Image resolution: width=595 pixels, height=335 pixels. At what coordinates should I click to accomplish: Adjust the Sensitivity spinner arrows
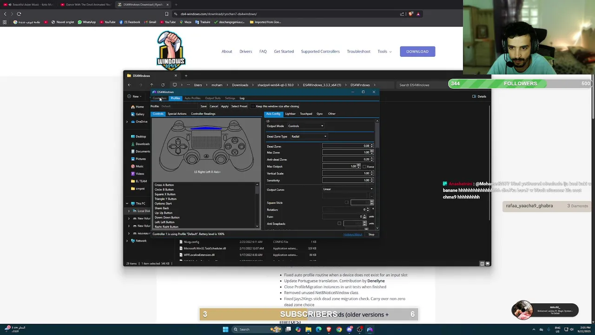371,180
